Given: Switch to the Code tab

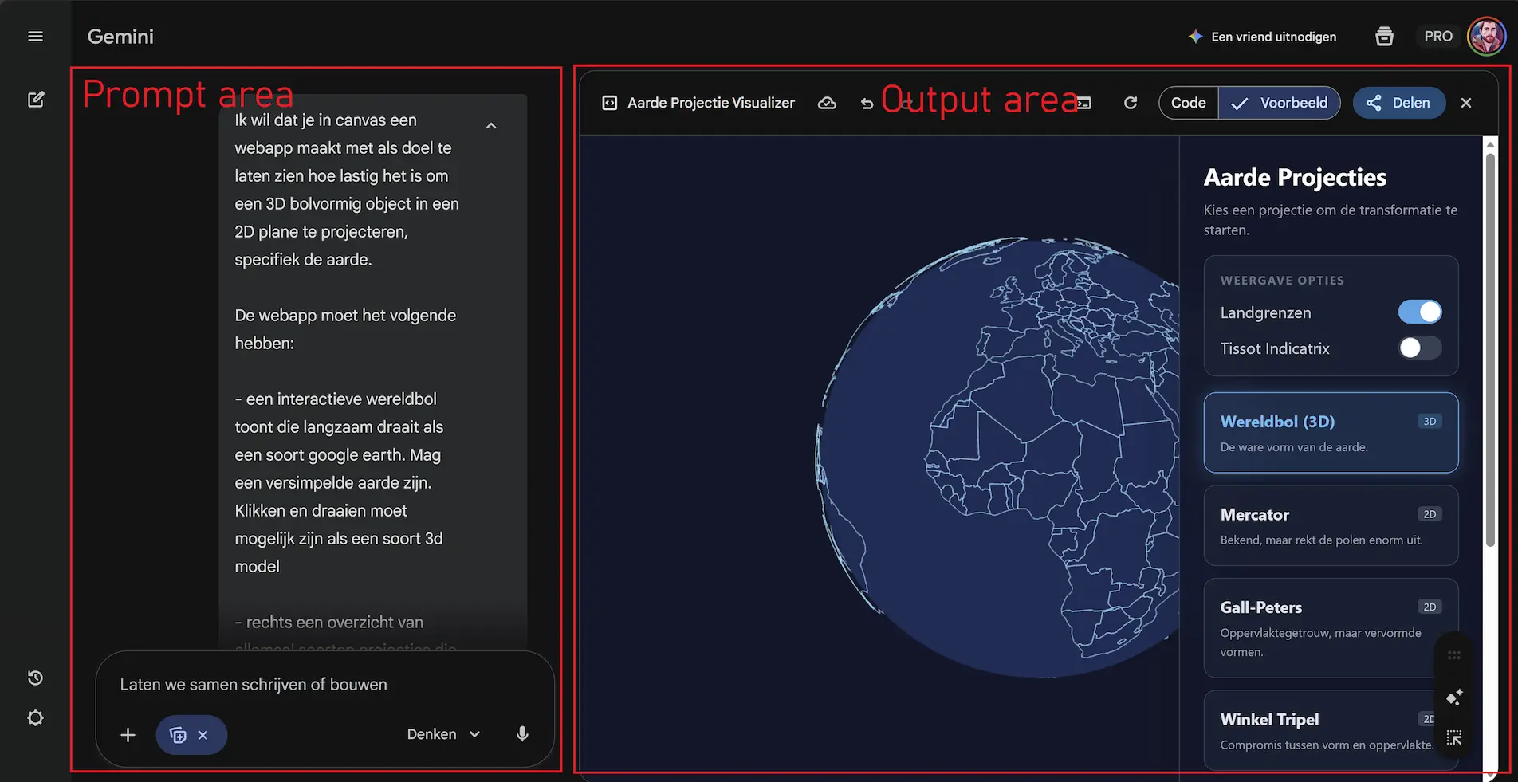Looking at the screenshot, I should point(1187,103).
